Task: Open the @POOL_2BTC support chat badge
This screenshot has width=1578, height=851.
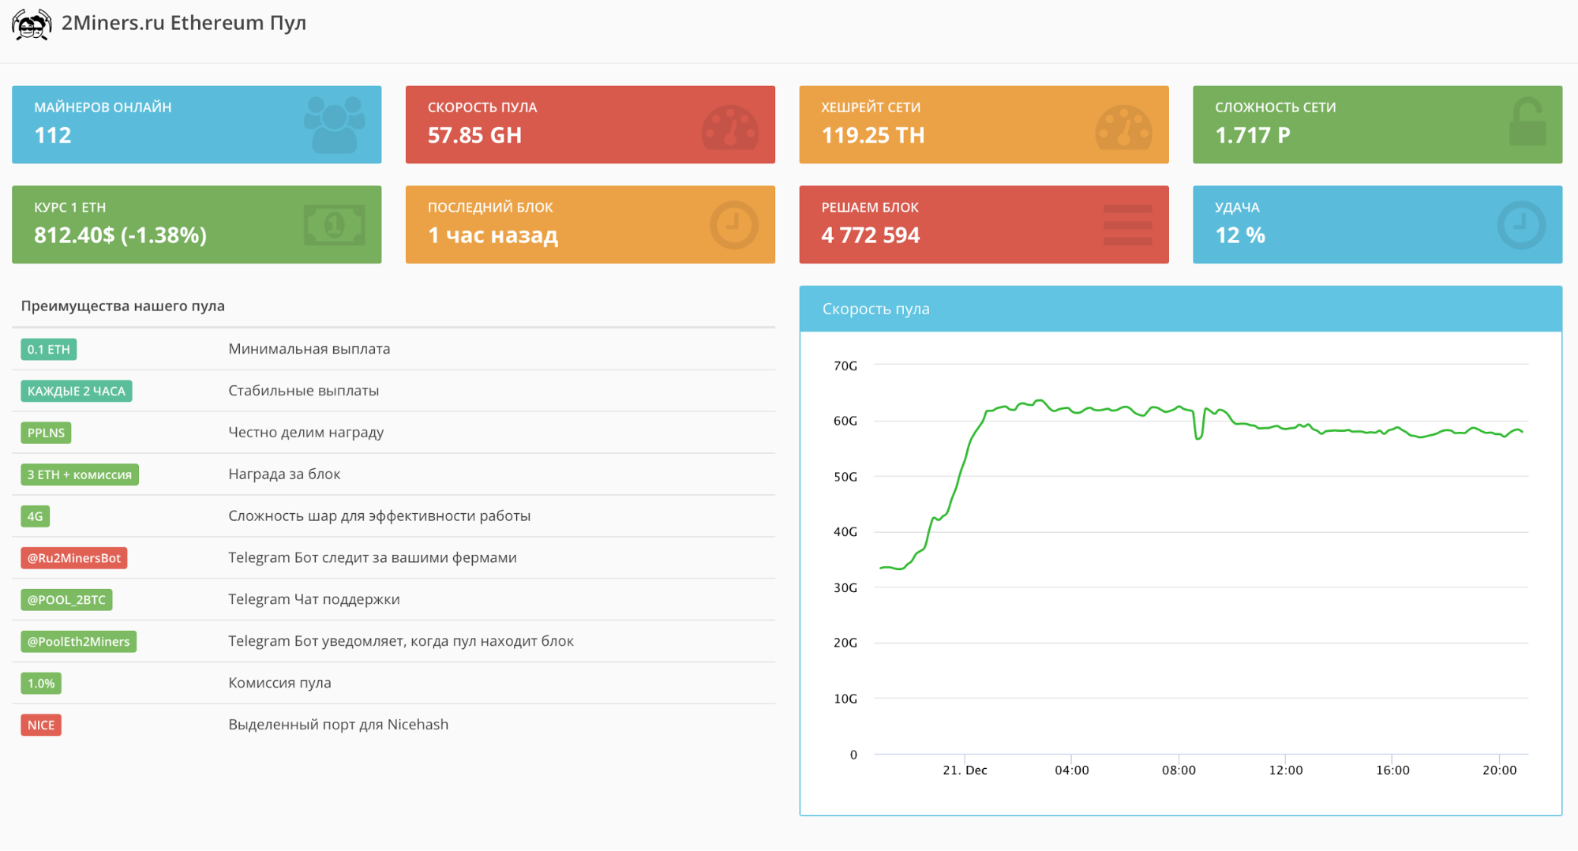Action: click(66, 600)
